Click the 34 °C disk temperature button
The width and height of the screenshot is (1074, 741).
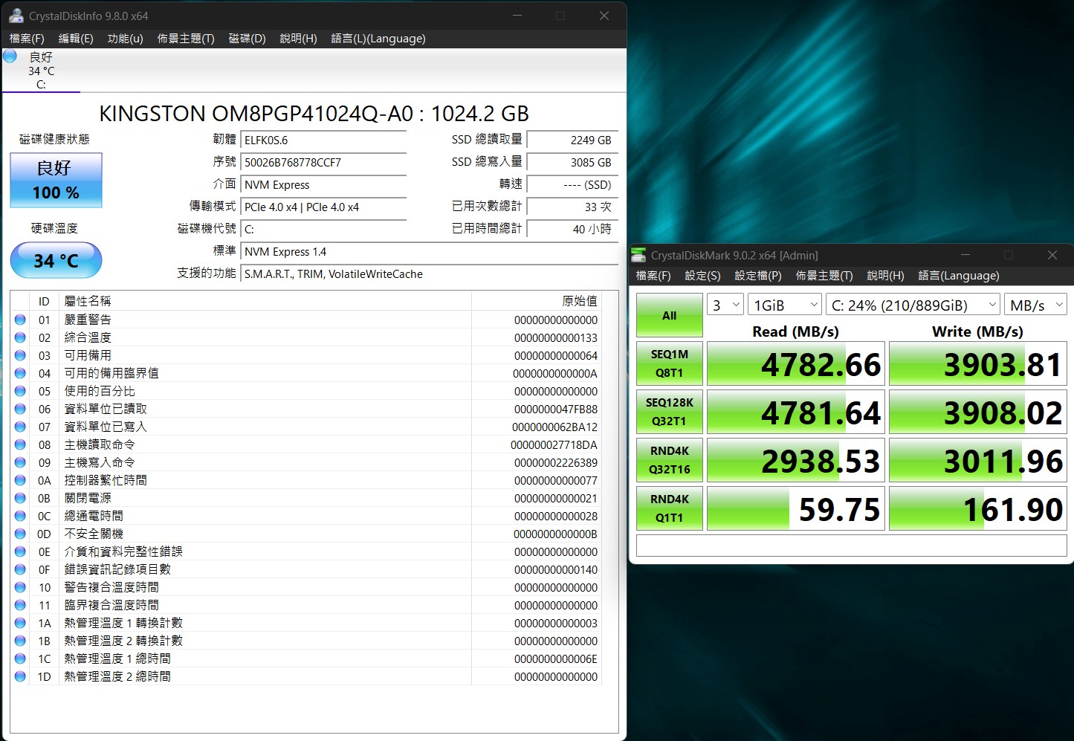tap(56, 260)
